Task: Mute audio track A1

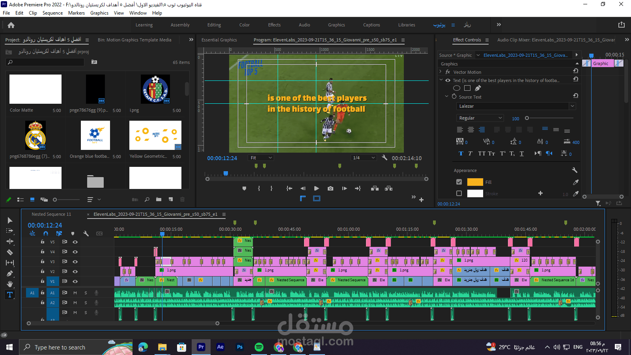Action: pos(75,293)
